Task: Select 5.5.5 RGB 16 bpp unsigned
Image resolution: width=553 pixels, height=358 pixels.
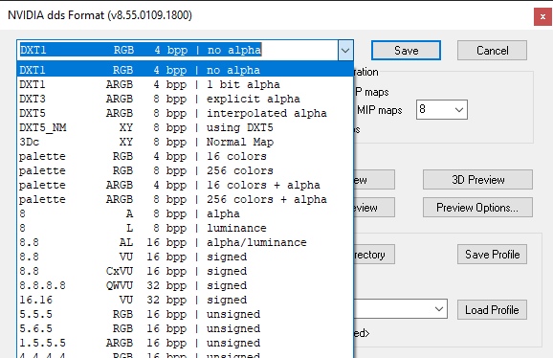Action: [186, 314]
